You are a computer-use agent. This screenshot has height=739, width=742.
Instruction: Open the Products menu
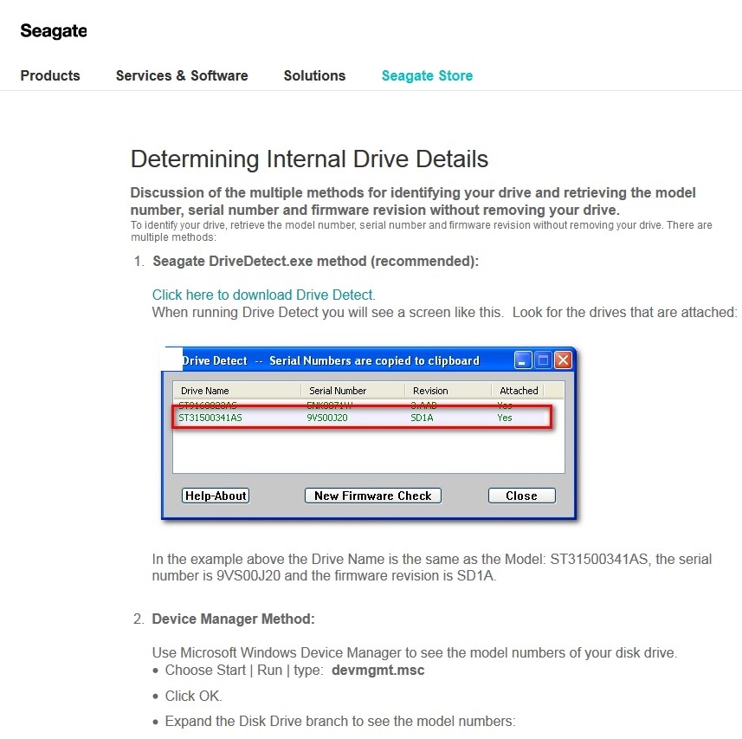[x=50, y=75]
